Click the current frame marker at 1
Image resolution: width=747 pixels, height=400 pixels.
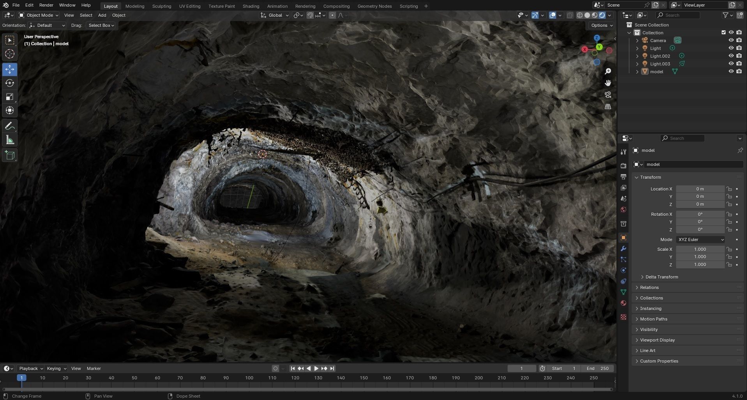(21, 378)
